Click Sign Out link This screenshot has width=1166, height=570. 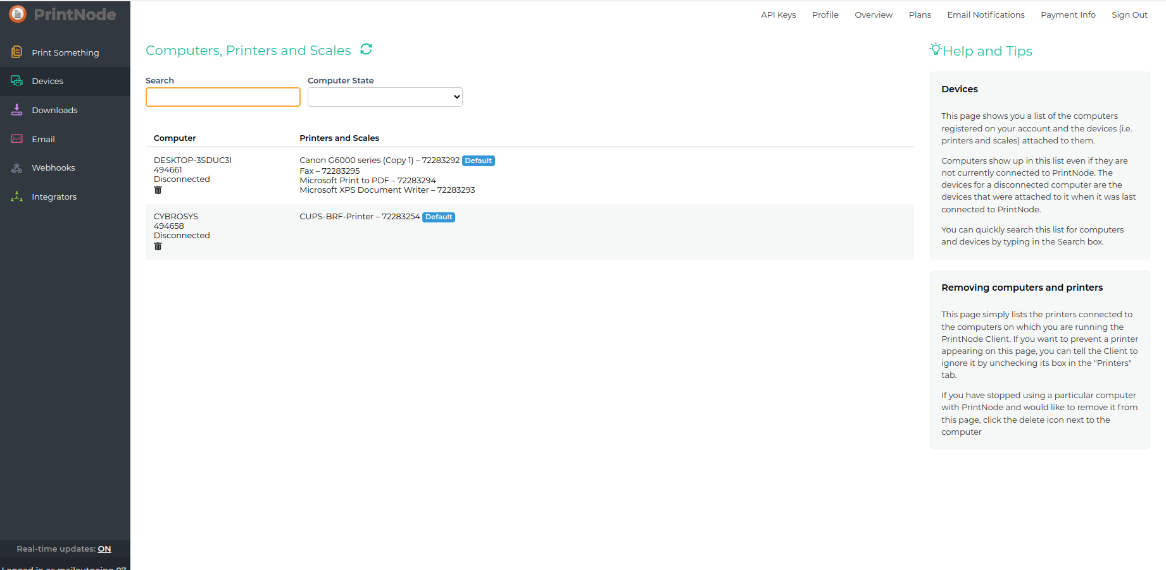[1129, 15]
